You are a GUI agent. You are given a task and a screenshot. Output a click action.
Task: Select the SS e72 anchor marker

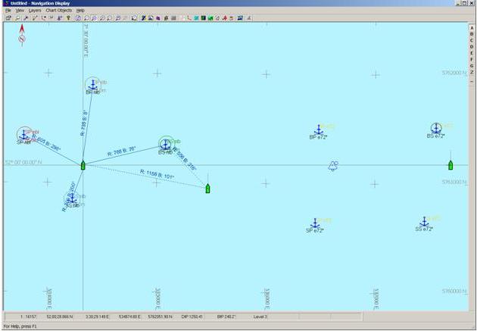click(424, 222)
